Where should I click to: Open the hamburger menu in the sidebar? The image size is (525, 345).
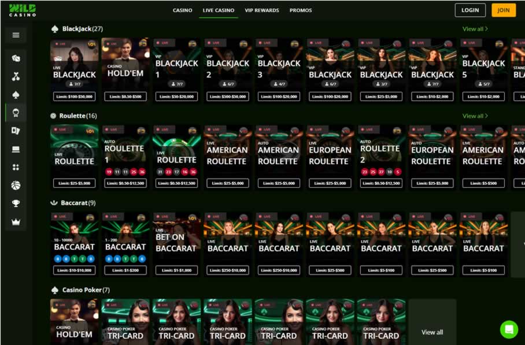click(x=16, y=35)
